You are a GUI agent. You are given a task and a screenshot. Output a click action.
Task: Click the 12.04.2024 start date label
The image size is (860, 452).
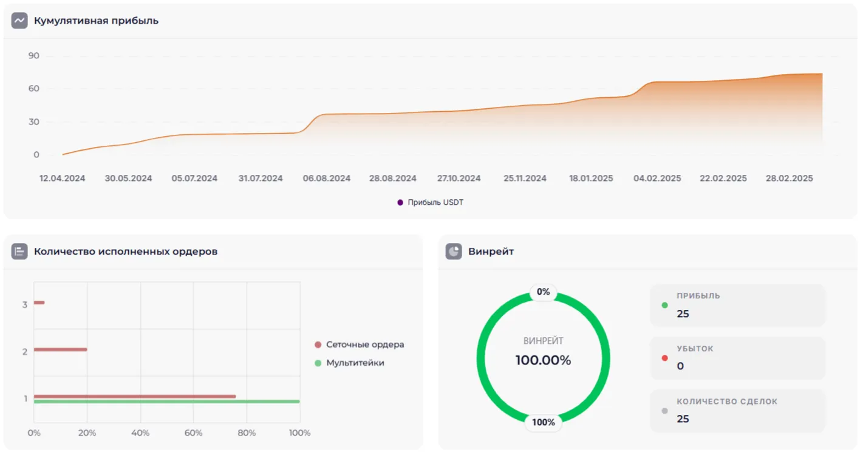coord(63,179)
